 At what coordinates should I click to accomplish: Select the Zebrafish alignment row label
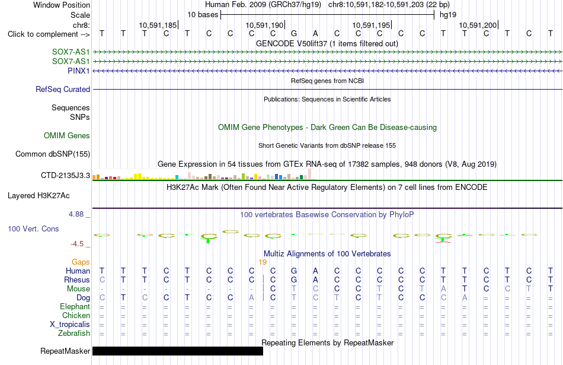(74, 334)
